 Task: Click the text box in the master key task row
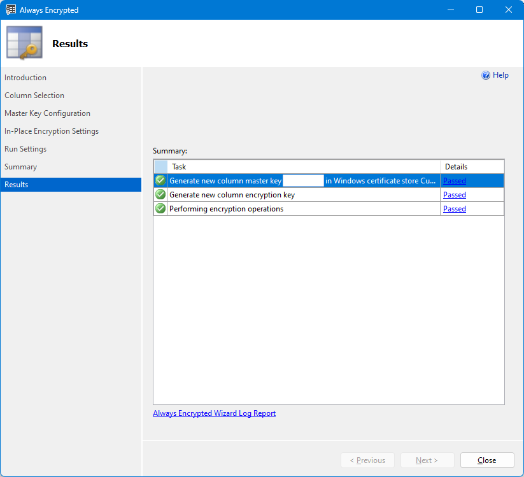pos(303,180)
